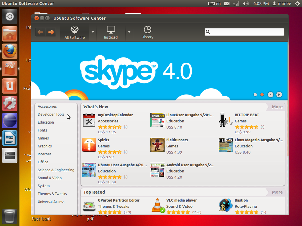Browse the Graphics category

click(x=45, y=146)
